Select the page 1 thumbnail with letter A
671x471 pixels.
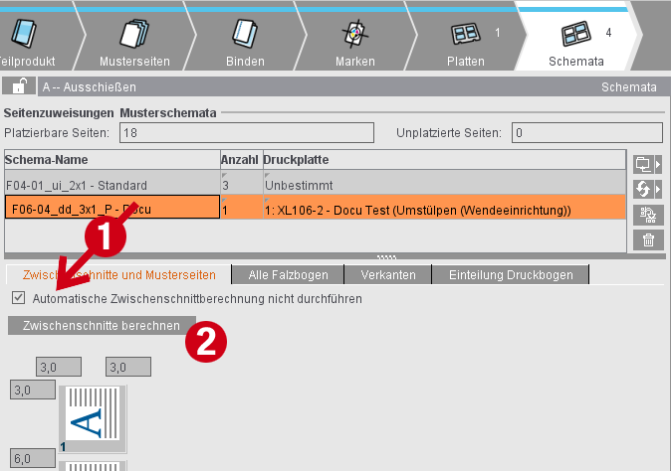(x=93, y=419)
